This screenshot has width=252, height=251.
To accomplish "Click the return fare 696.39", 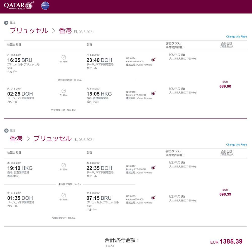I will tap(225, 194).
